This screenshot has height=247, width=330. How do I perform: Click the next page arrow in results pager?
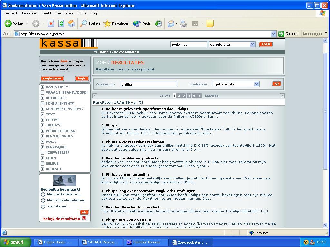282,96
